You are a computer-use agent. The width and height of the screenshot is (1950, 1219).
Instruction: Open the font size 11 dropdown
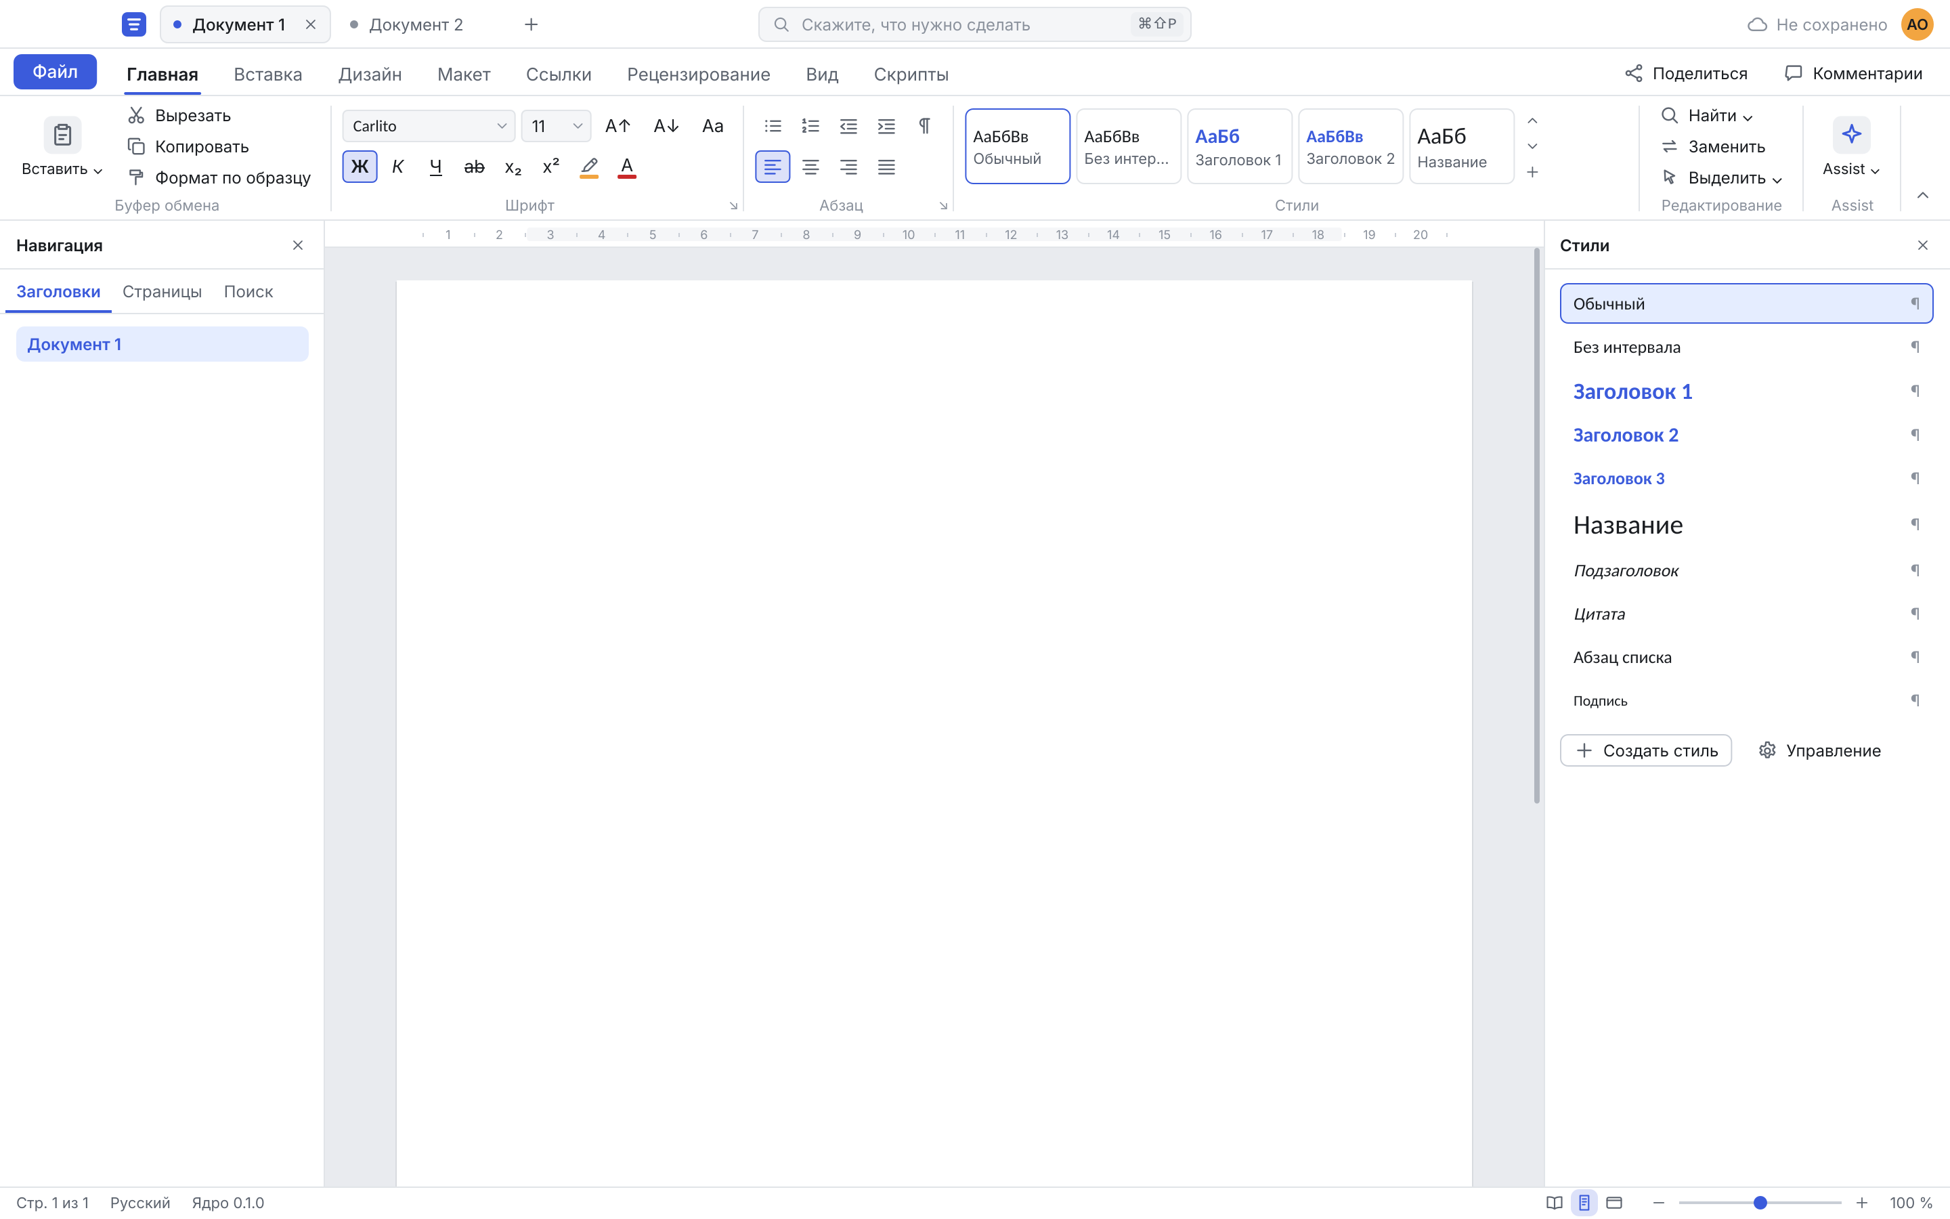556,126
